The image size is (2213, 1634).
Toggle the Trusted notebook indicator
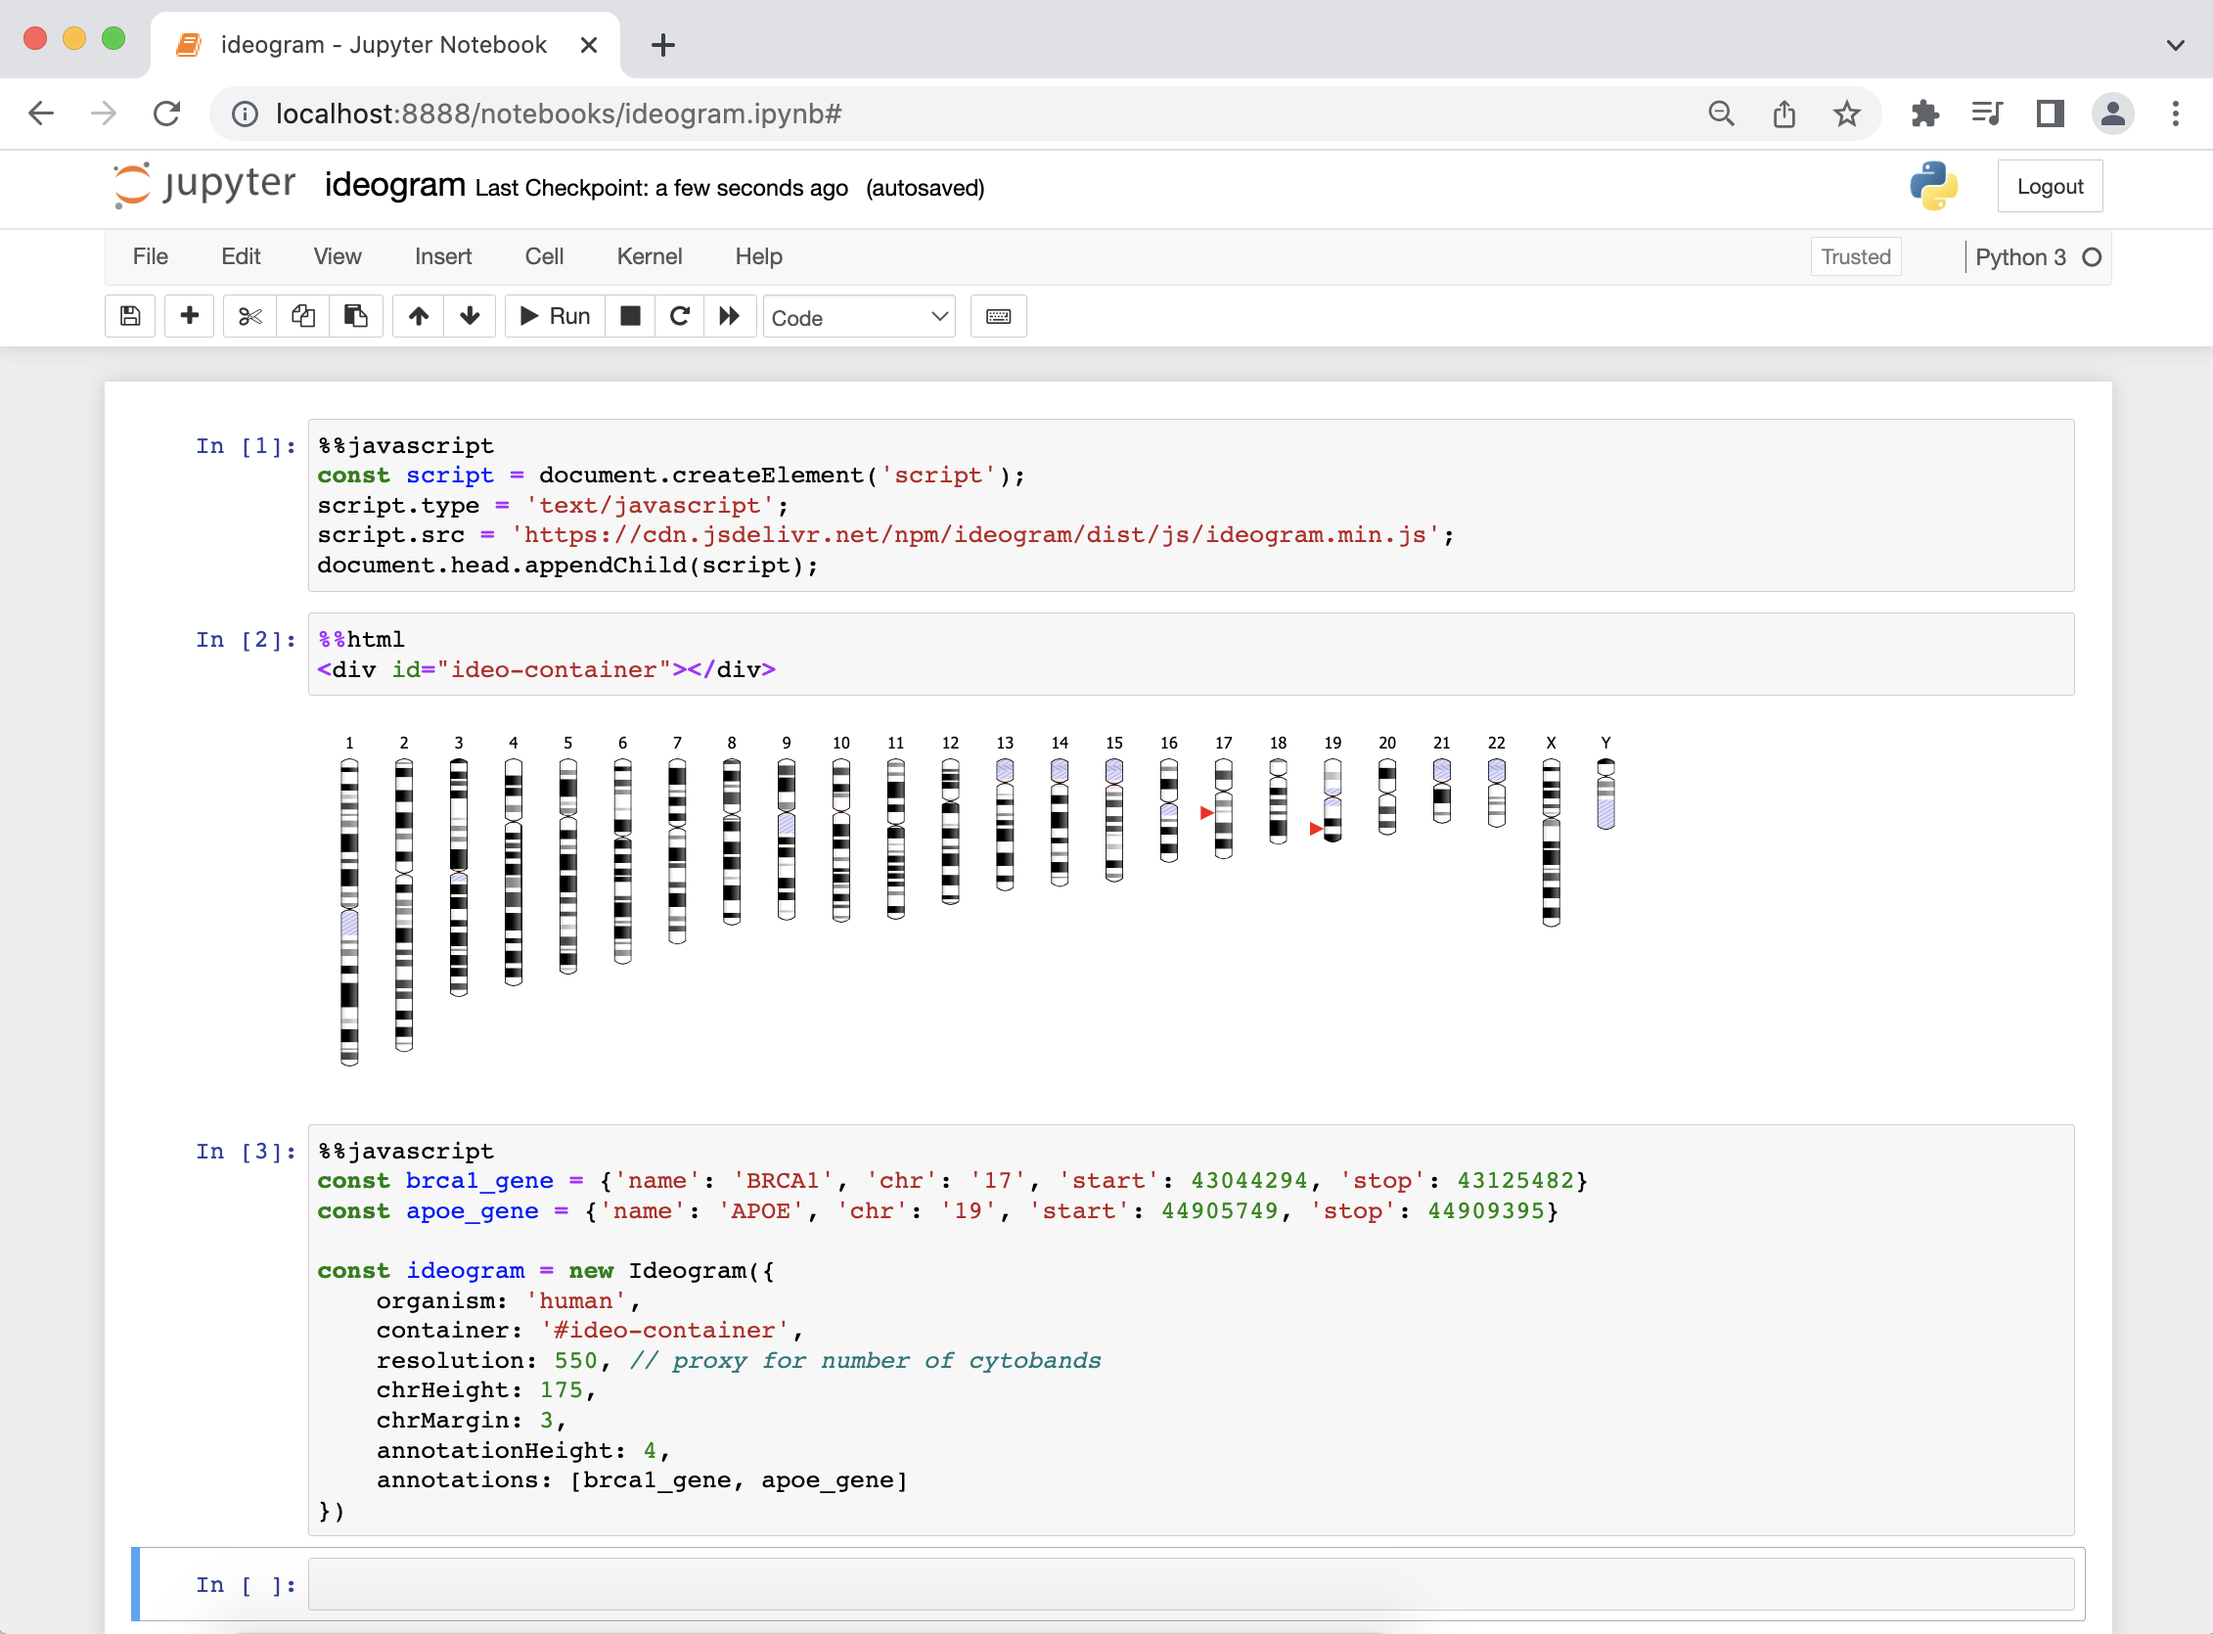(x=1855, y=257)
